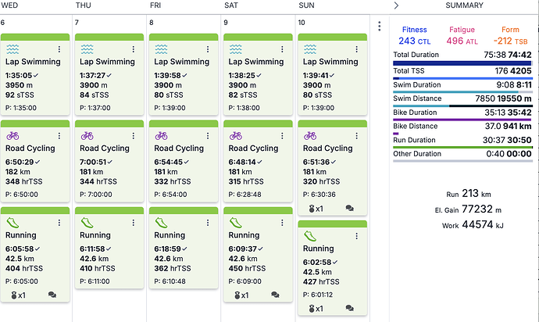The width and height of the screenshot is (539, 322).
Task: Click swim wave icon on Wednesday workout
Action: (x=12, y=49)
